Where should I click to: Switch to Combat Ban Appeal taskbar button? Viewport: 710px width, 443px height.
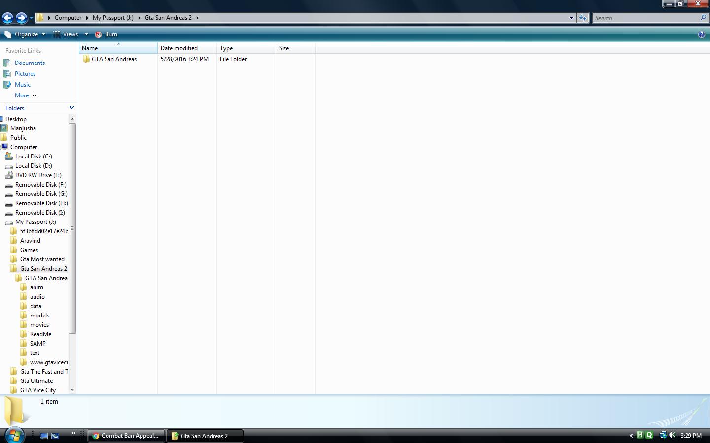(x=126, y=436)
